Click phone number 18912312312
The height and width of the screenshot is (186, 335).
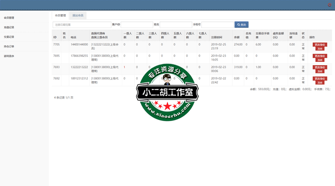pyautogui.click(x=79, y=78)
